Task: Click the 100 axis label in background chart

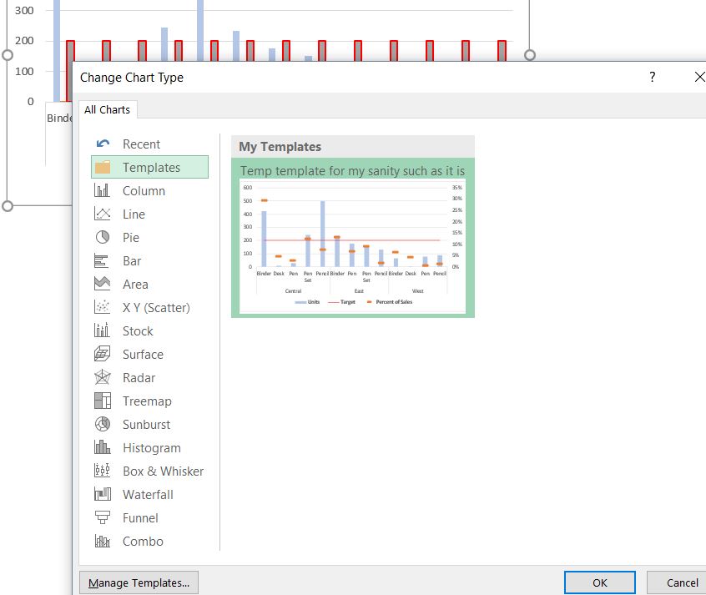Action: [x=24, y=71]
